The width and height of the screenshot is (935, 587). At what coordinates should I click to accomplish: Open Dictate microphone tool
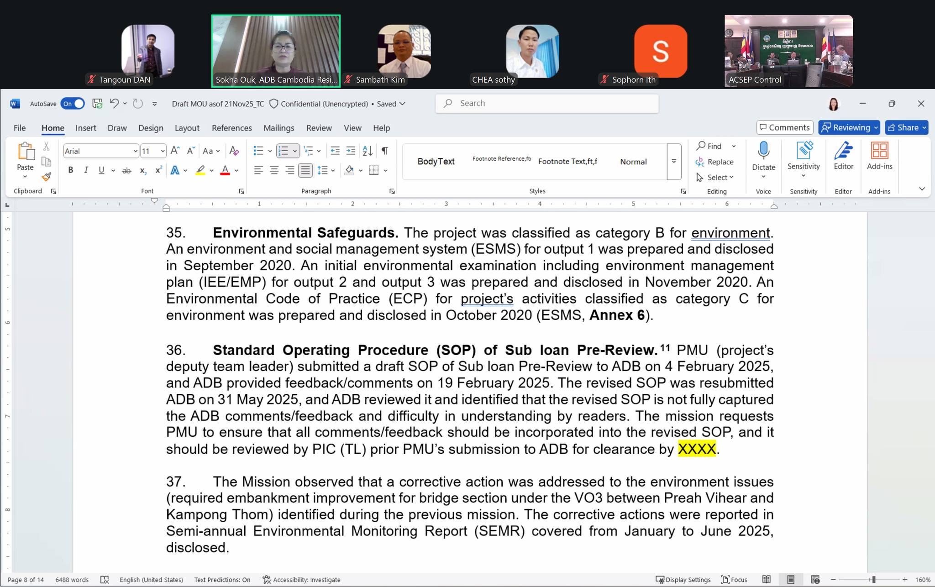763,152
